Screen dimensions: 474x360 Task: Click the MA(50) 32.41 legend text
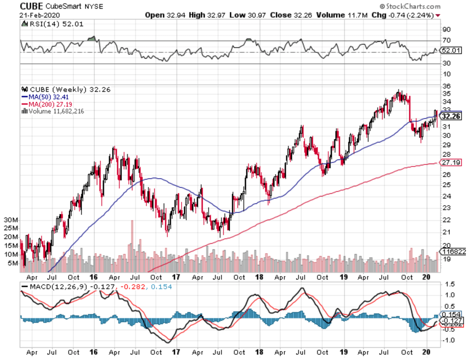coord(48,97)
